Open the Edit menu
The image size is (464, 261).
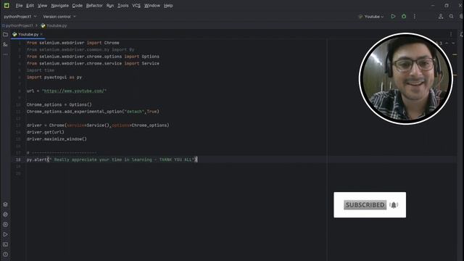[30, 6]
